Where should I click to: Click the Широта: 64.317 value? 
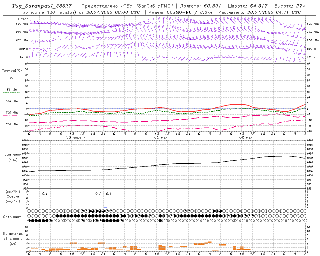tap(248, 6)
